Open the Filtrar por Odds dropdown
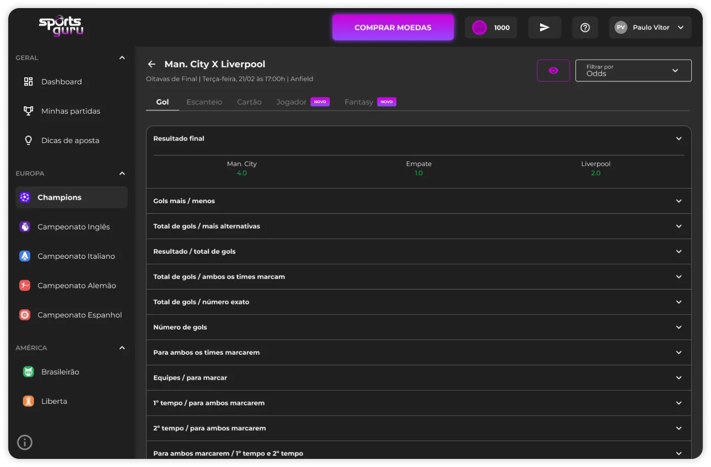Image resolution: width=711 pixels, height=467 pixels. point(633,71)
